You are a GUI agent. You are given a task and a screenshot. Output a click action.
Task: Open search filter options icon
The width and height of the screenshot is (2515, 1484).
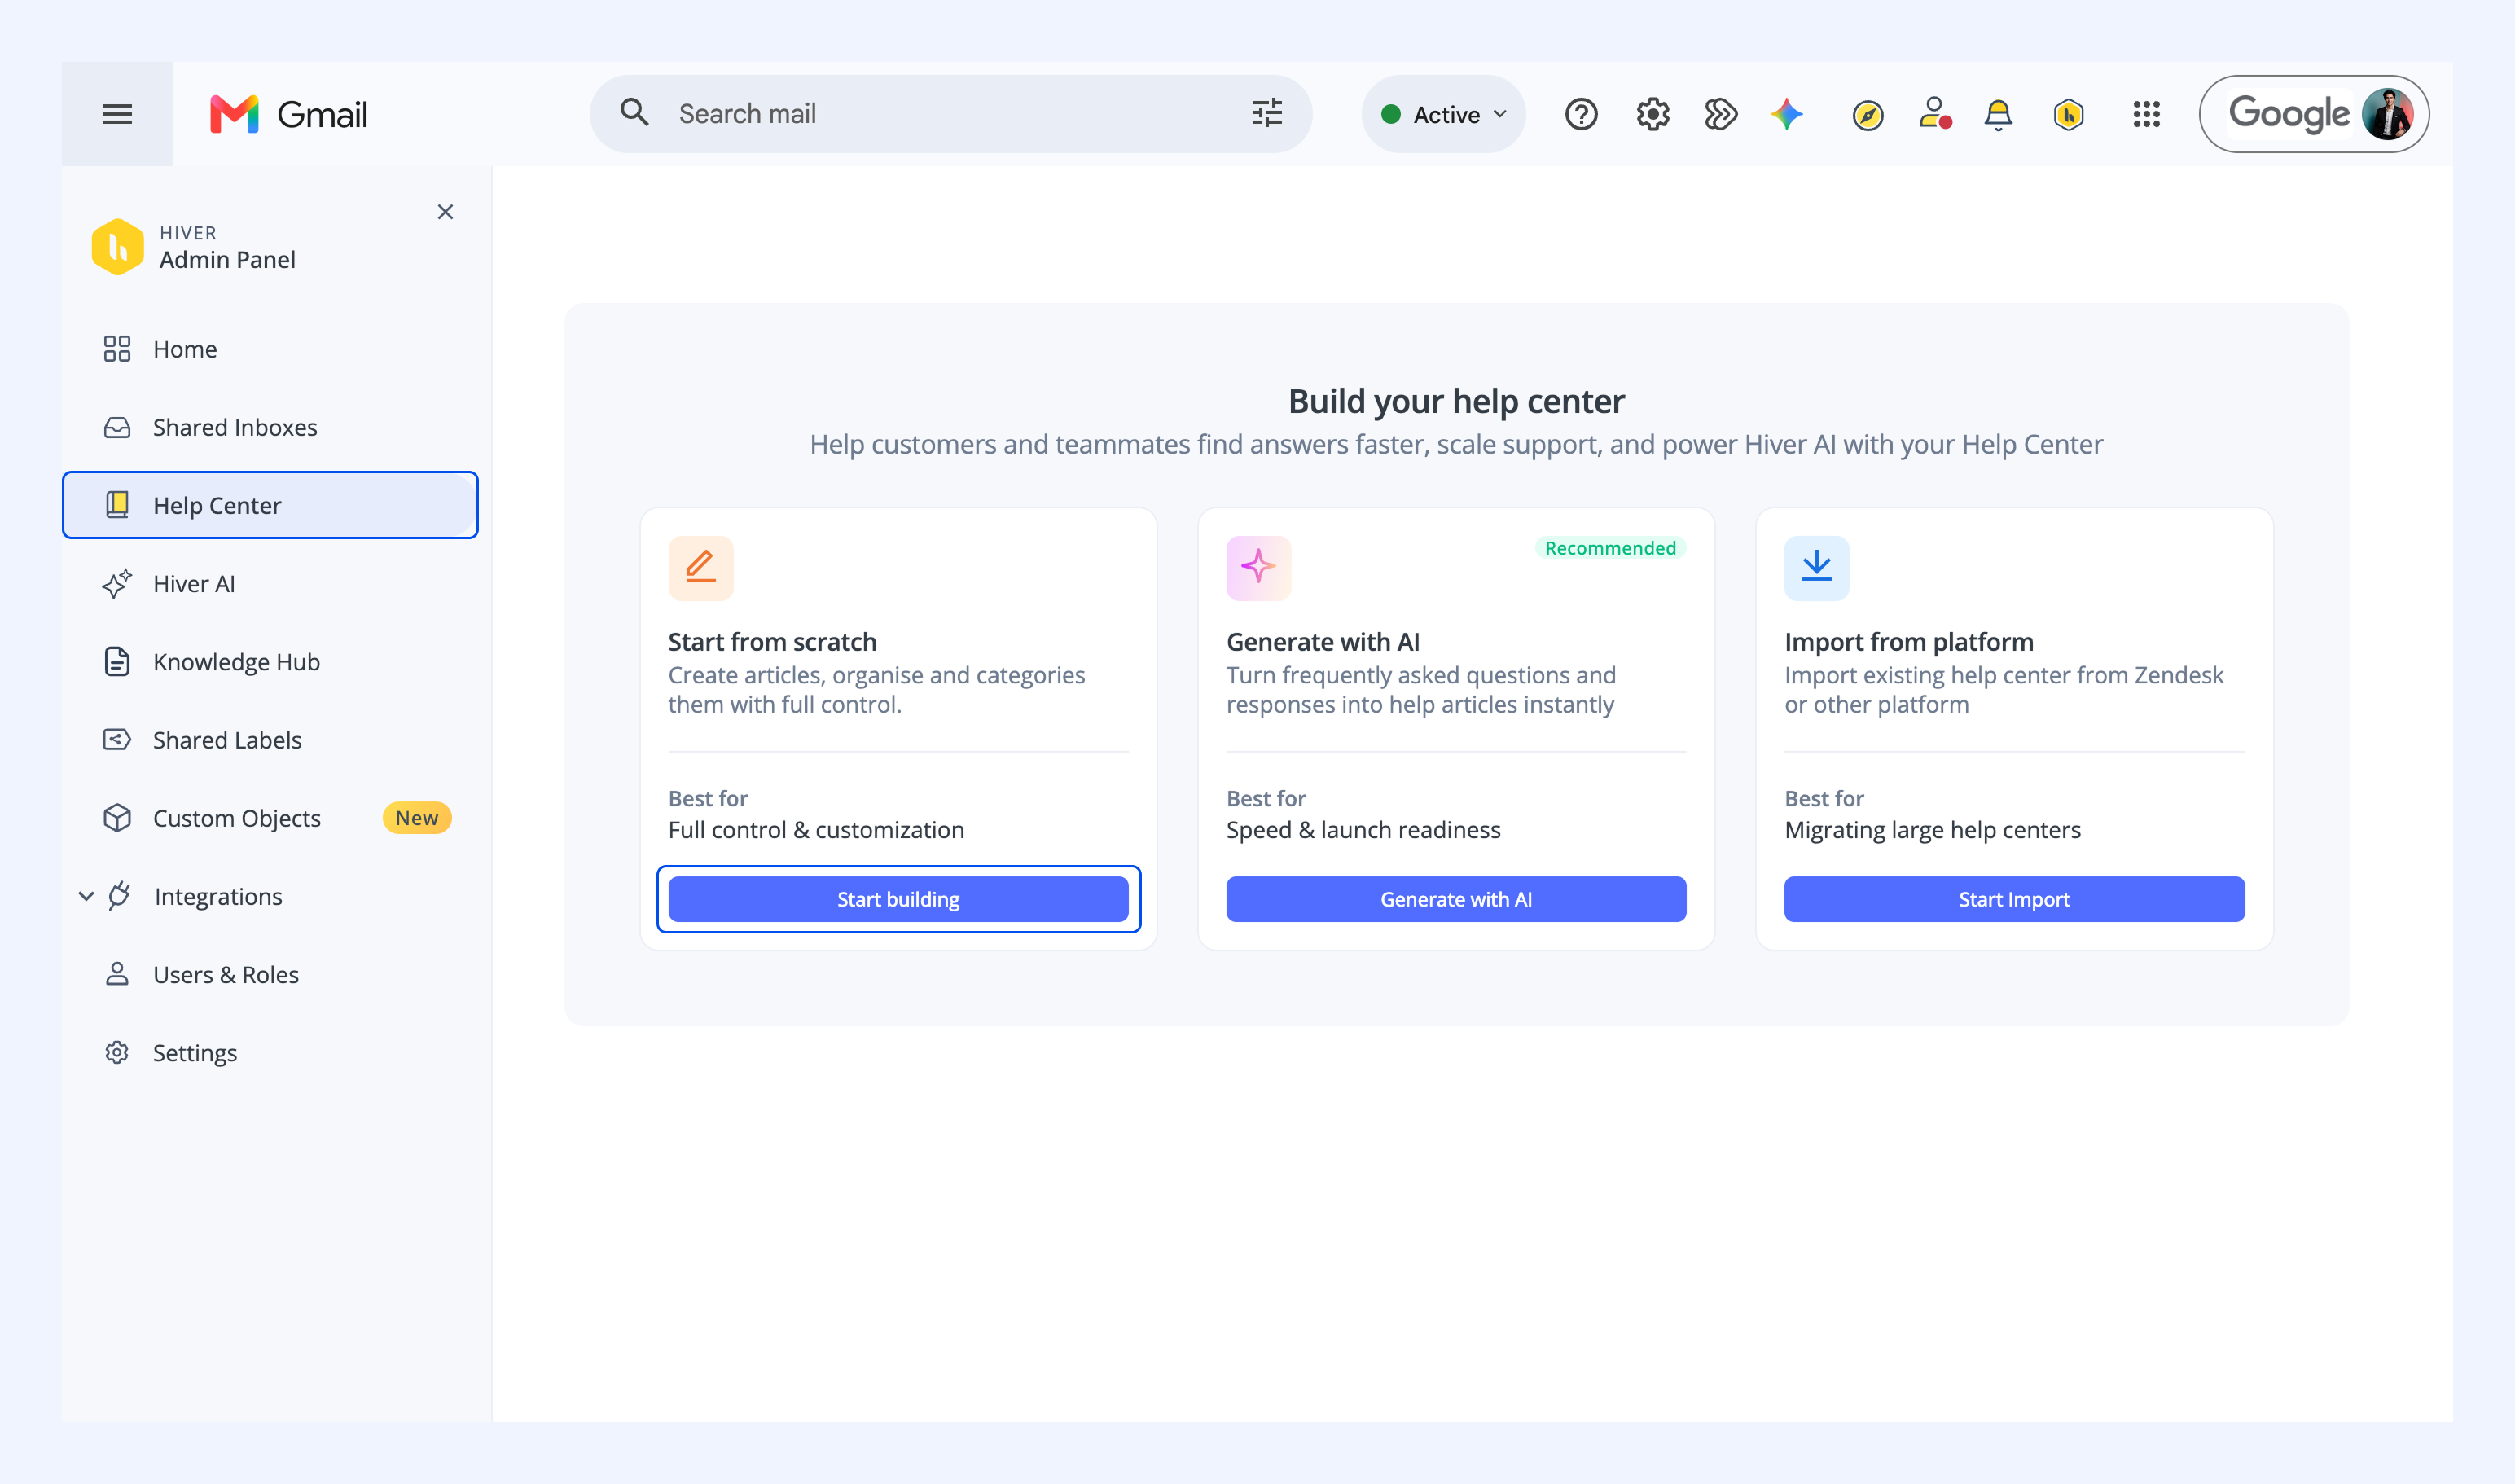[x=1267, y=113]
